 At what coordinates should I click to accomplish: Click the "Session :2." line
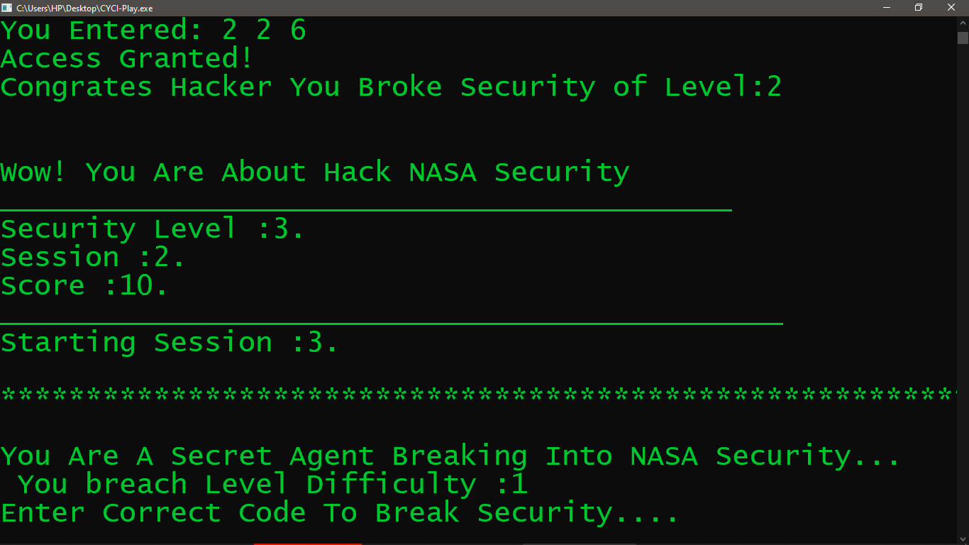pos(92,257)
